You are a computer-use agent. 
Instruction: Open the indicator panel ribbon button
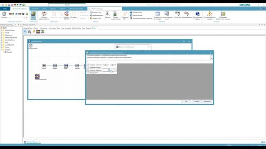116,15
